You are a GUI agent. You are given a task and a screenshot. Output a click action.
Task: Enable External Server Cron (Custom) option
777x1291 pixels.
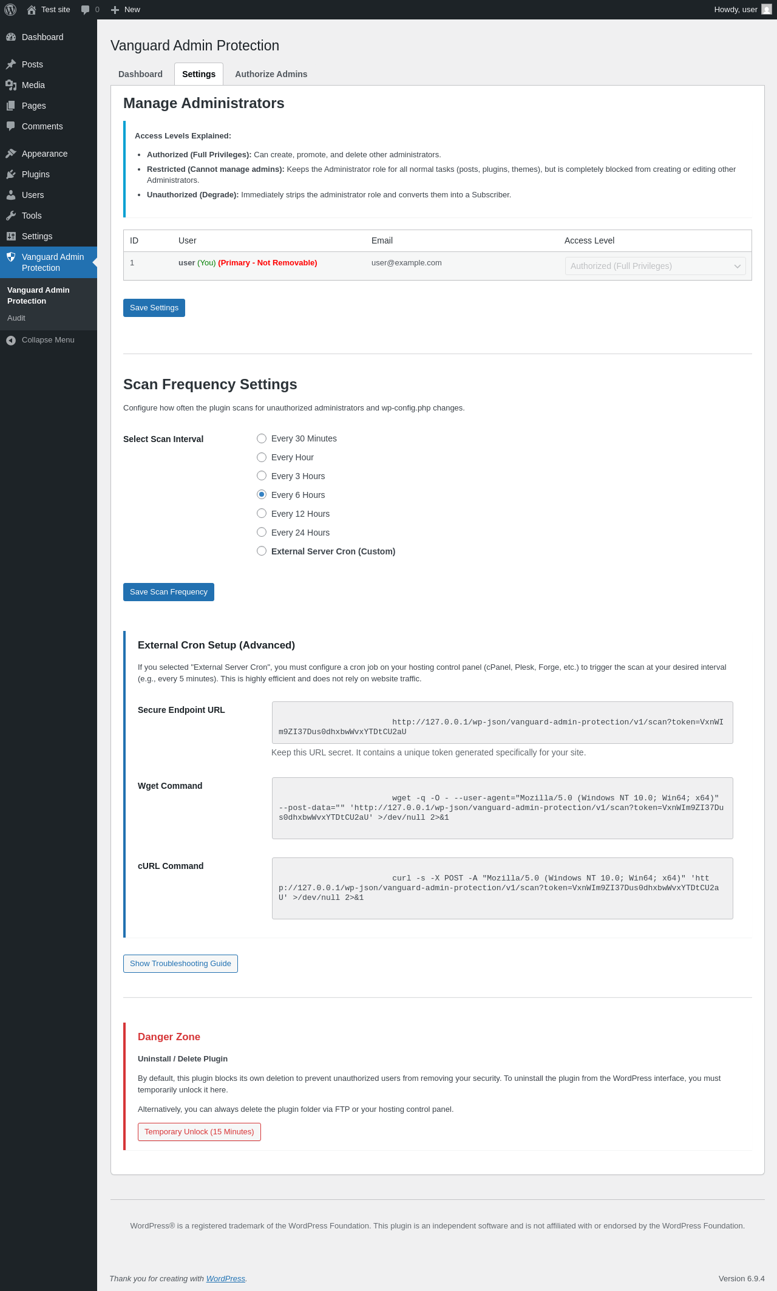point(262,551)
